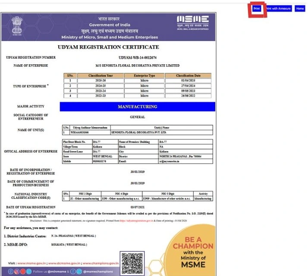Click the @minmsme Twitter icon
The height and width of the screenshot is (276, 308).
[x=29, y=272]
